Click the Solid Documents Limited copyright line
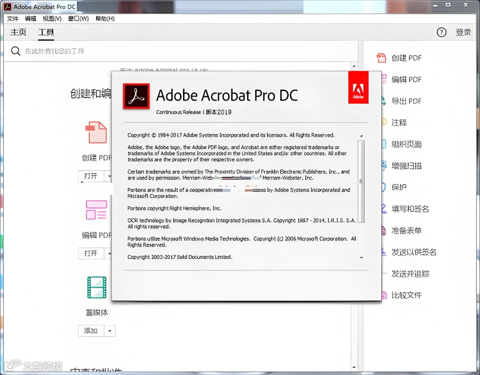The height and width of the screenshot is (375, 480). point(180,257)
